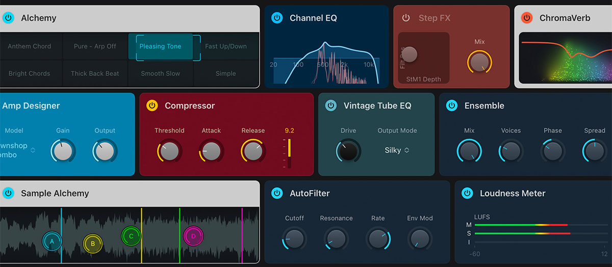The image size is (612, 267).
Task: Click the LUFS label in Loudness Meter
Action: 482,217
